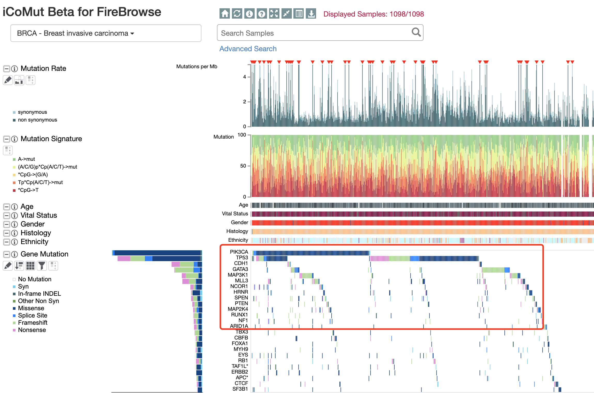Click the refresh arrows icon
The height and width of the screenshot is (393, 594).
point(237,14)
